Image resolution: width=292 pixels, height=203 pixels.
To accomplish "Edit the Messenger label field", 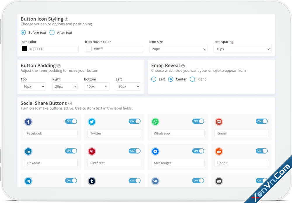I will point(178,163).
